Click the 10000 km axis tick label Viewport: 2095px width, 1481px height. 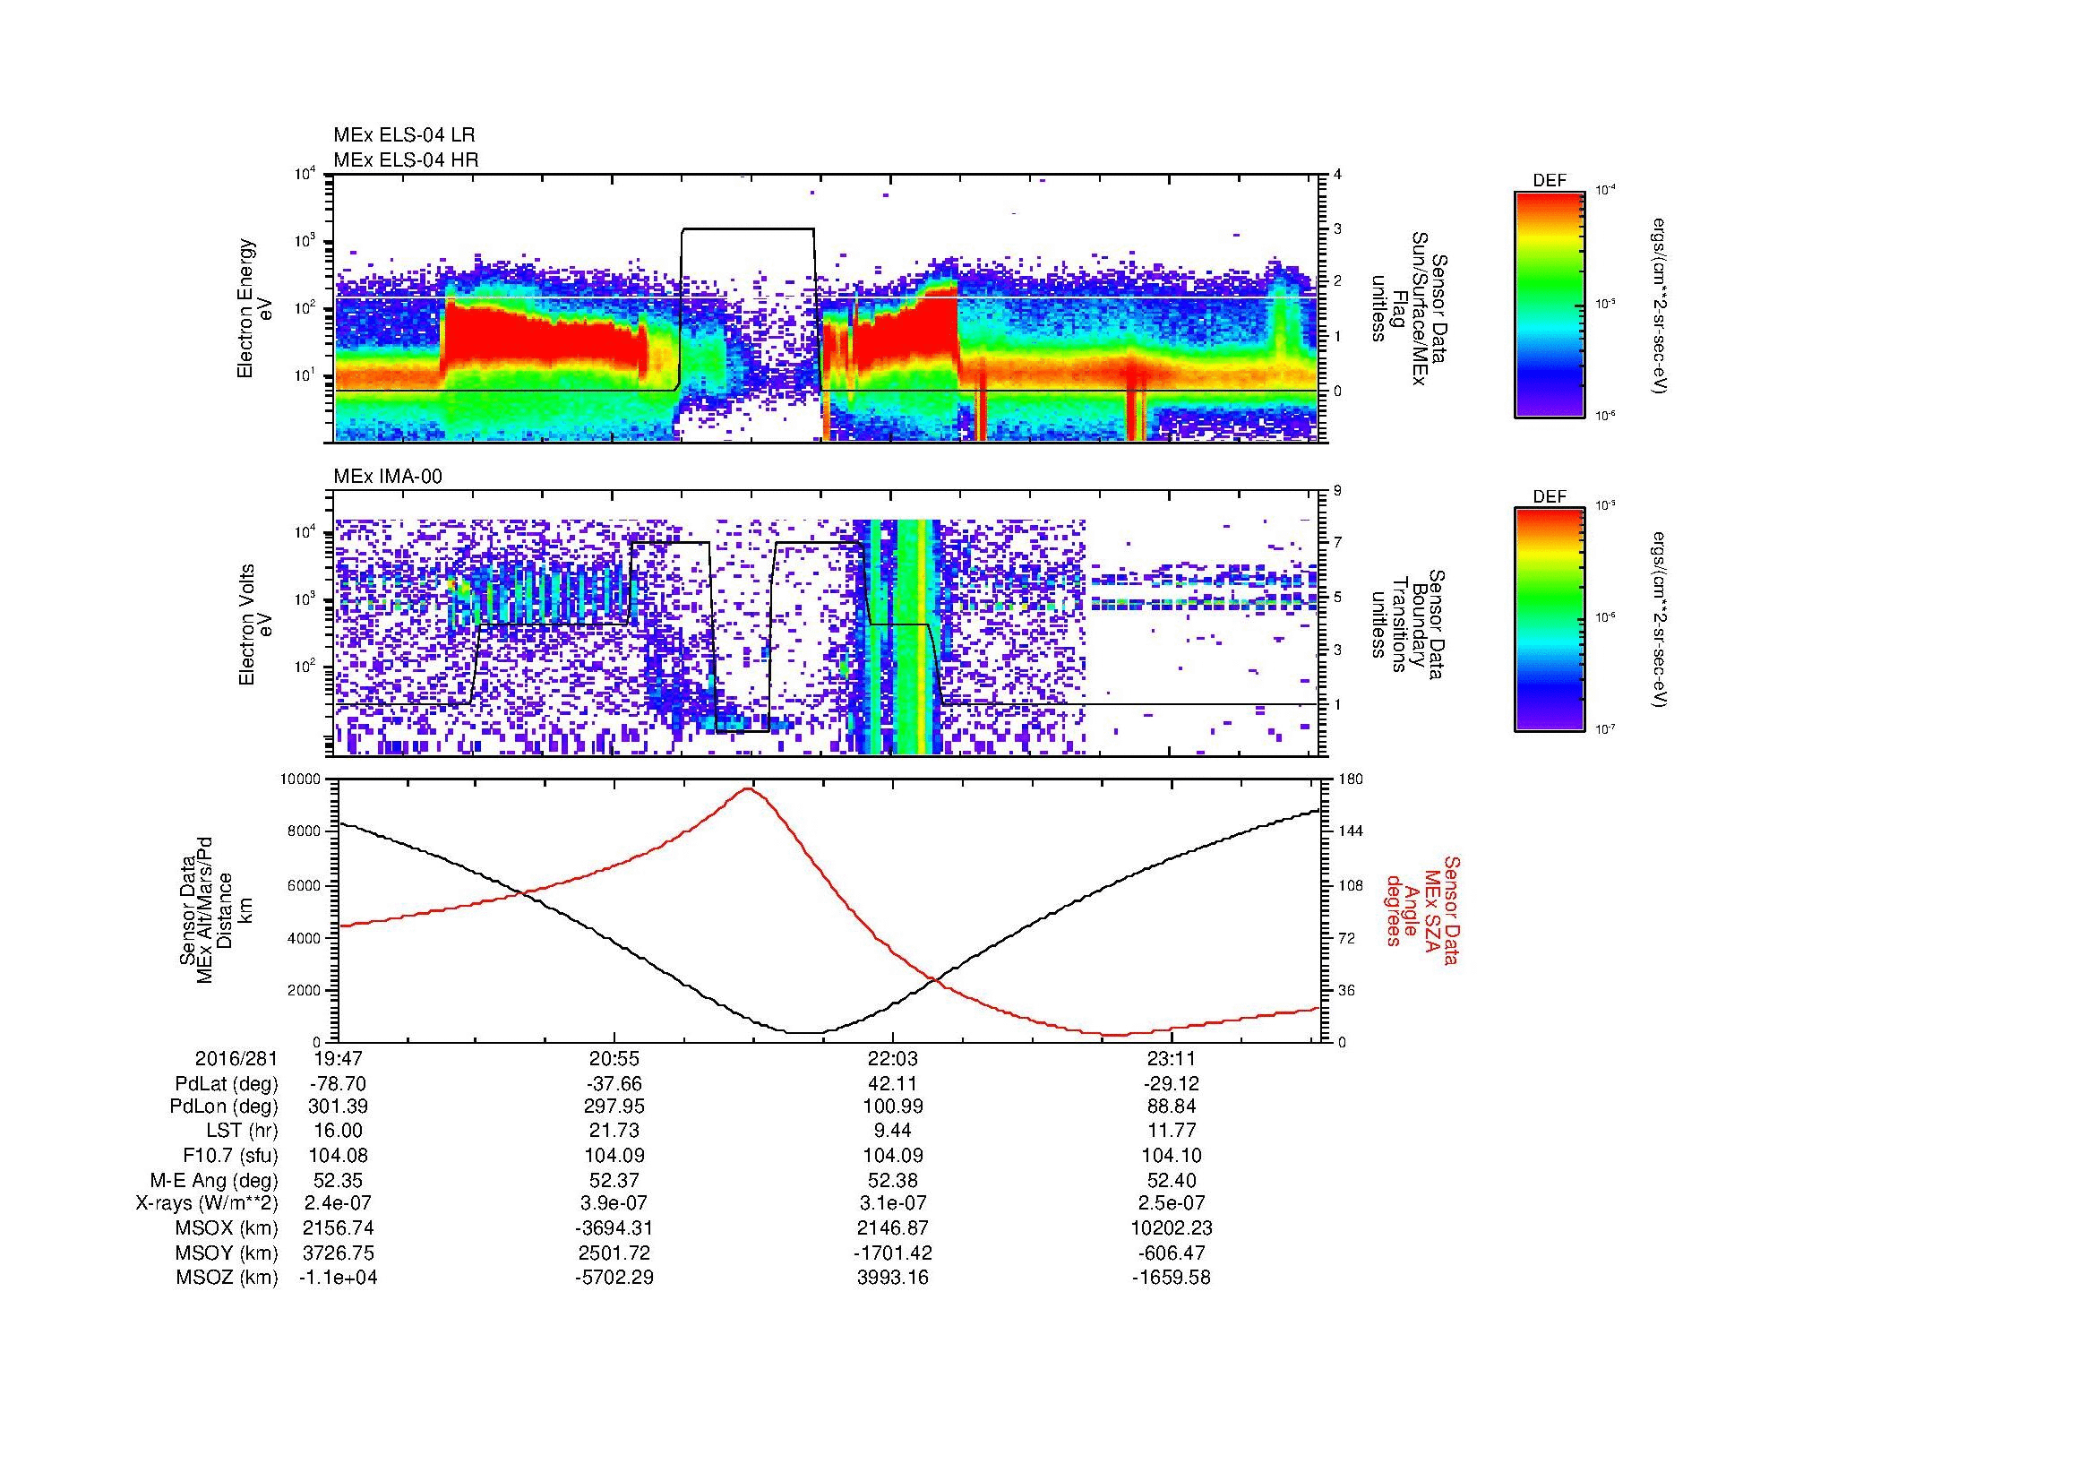click(299, 779)
